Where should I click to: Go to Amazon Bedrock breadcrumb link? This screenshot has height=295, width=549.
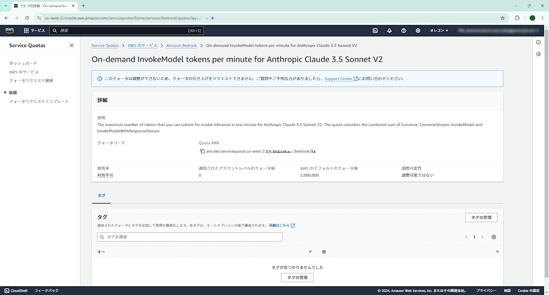click(182, 46)
